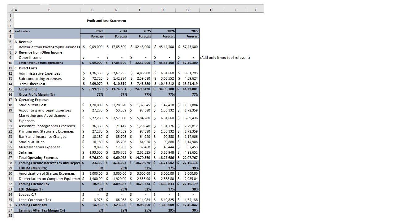Click the Less: Corporate Tax label
This screenshot has width=396, height=223.
pyautogui.click(x=35, y=200)
